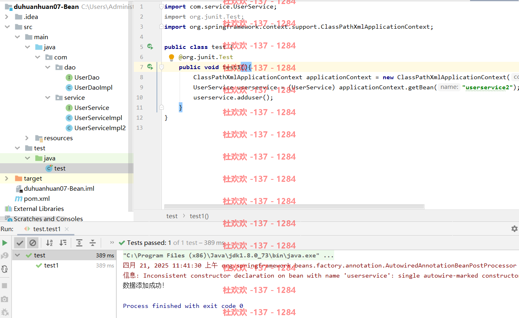Screen dimensions: 519x318
Task: Click line number 13 in the gutter
Action: [x=140, y=128]
